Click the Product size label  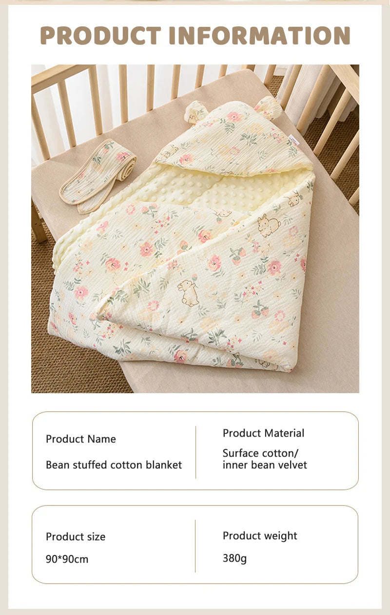[76, 536]
